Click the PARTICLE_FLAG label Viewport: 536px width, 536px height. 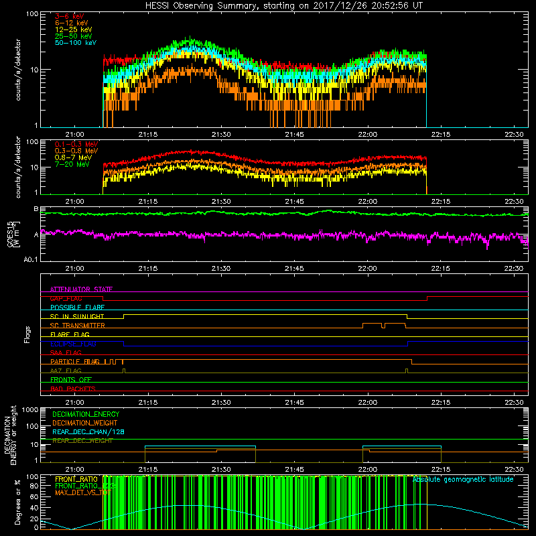point(75,362)
